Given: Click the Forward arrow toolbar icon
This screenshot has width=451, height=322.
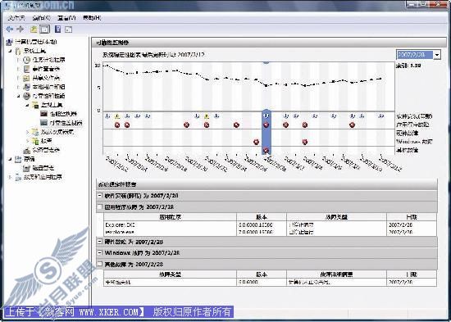Looking at the screenshot, I should click(x=20, y=29).
